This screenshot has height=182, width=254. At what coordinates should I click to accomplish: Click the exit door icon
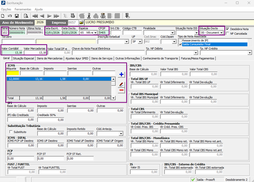click(128, 16)
